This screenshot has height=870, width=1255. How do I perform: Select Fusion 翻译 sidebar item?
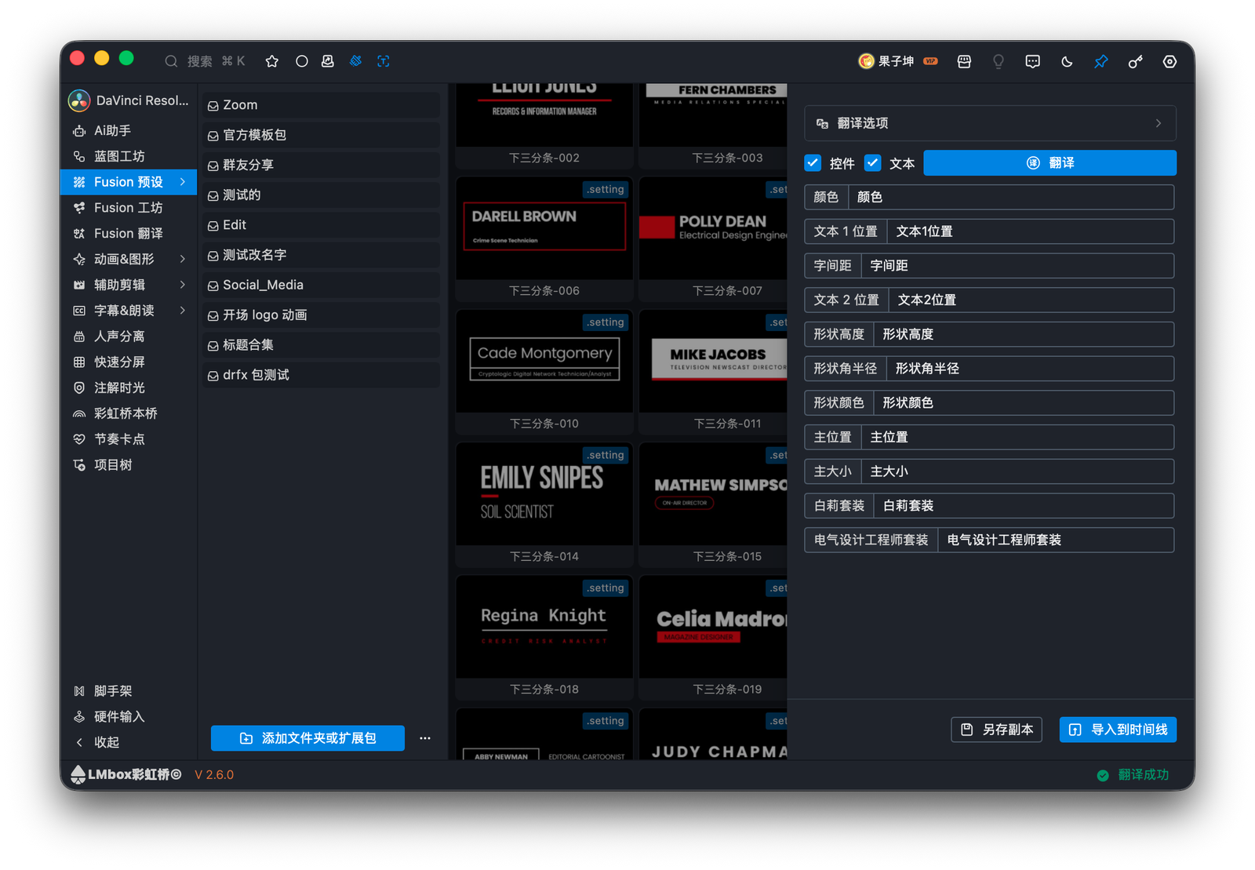click(129, 233)
